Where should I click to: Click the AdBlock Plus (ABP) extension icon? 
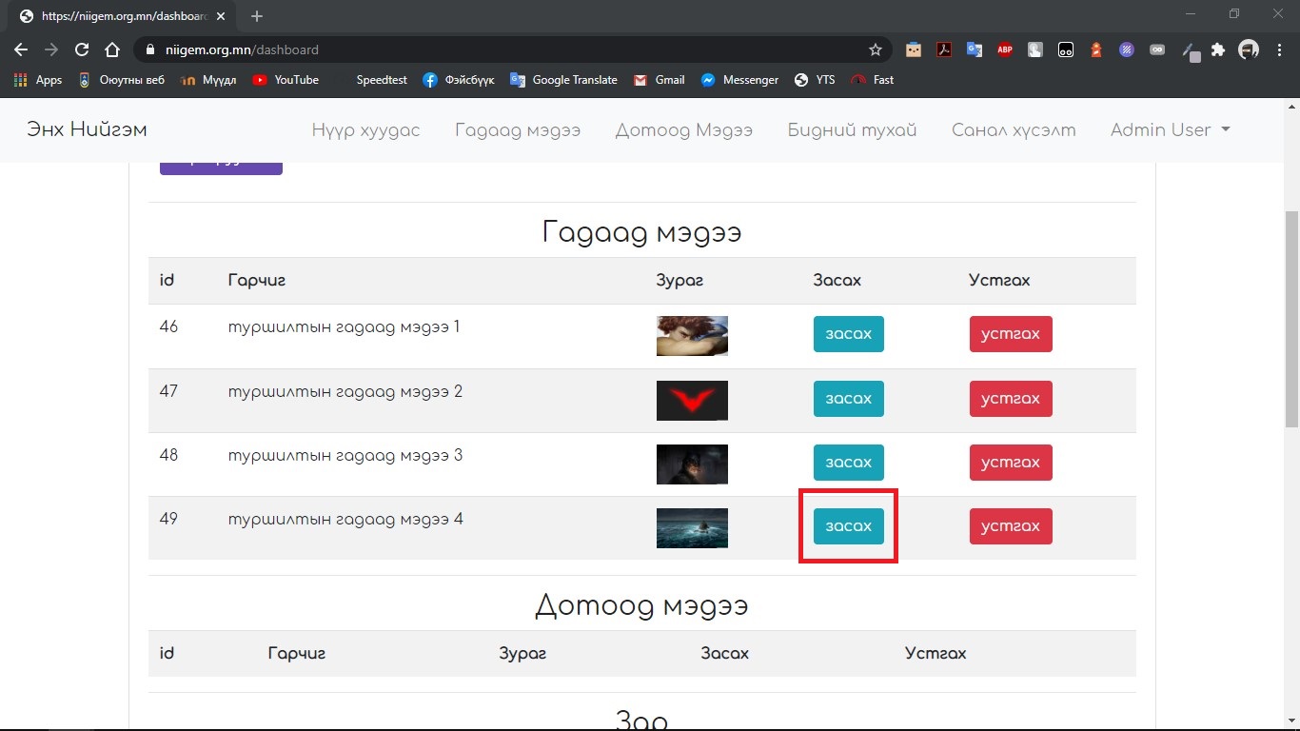[x=1005, y=49]
